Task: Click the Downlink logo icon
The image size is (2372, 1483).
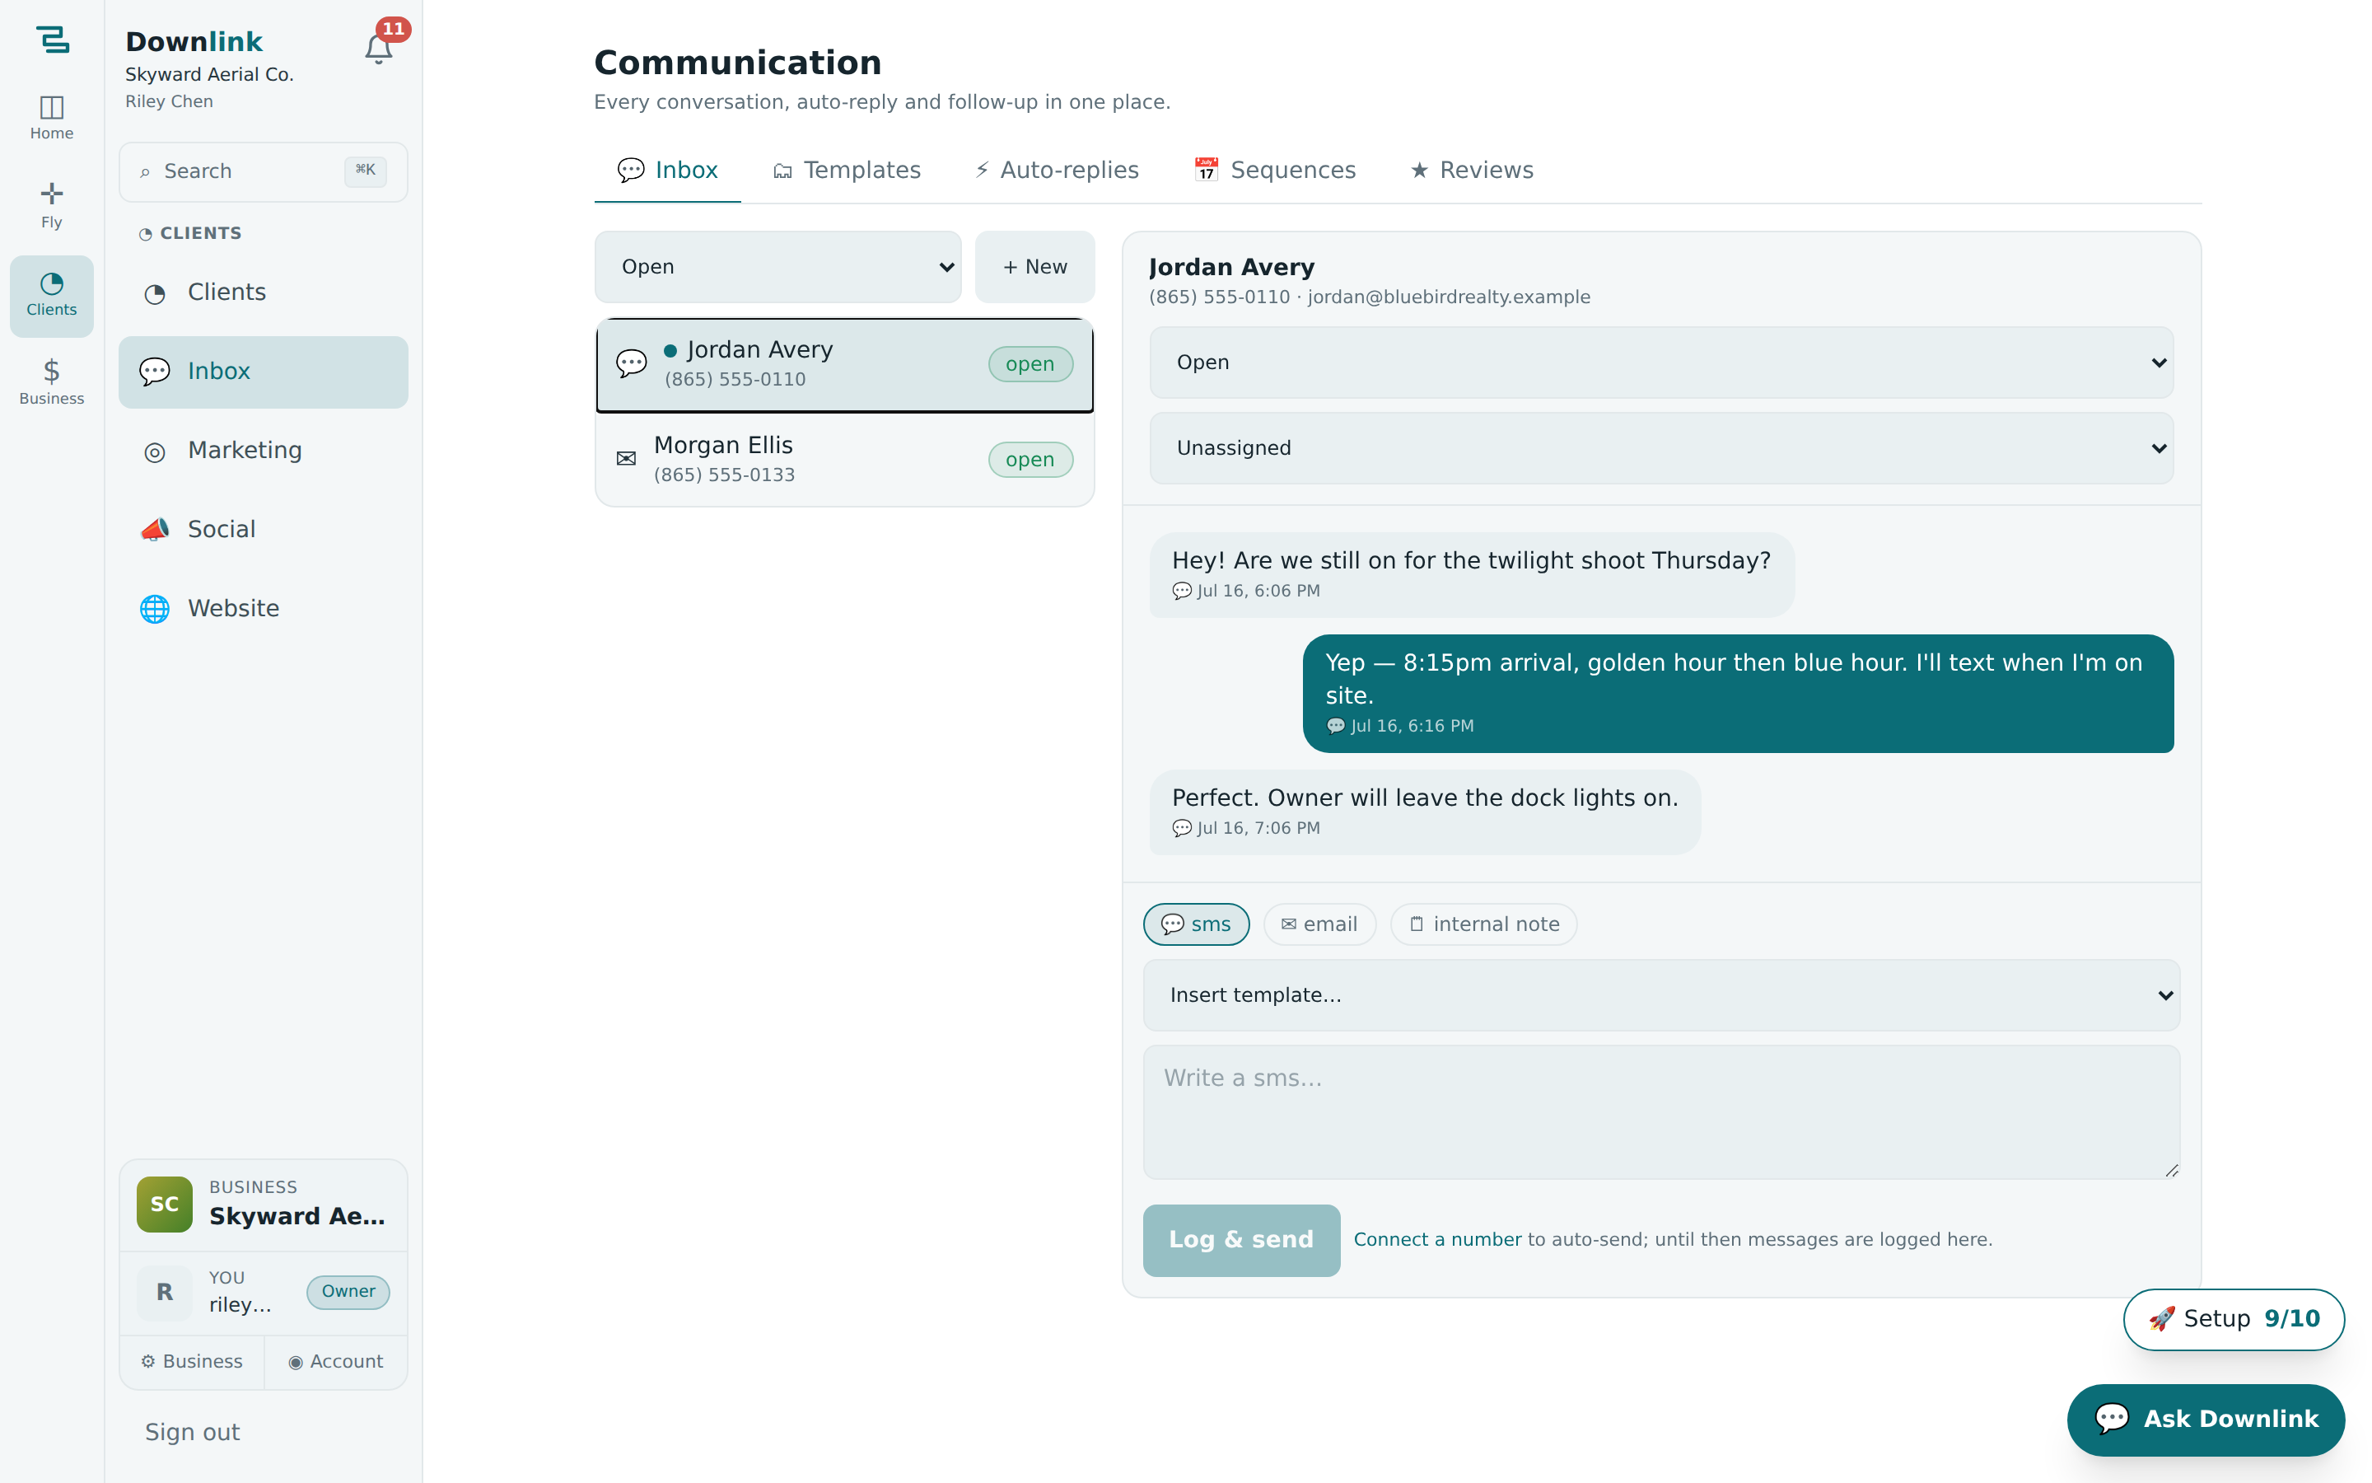Action: click(52, 40)
